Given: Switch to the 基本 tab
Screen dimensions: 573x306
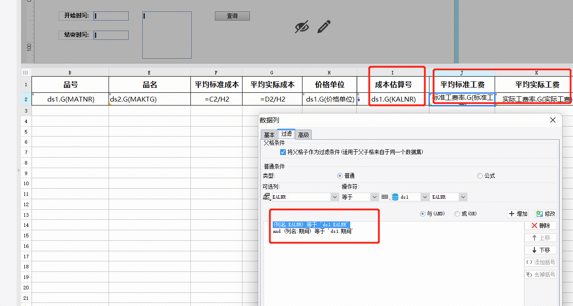Looking at the screenshot, I should pyautogui.click(x=270, y=135).
